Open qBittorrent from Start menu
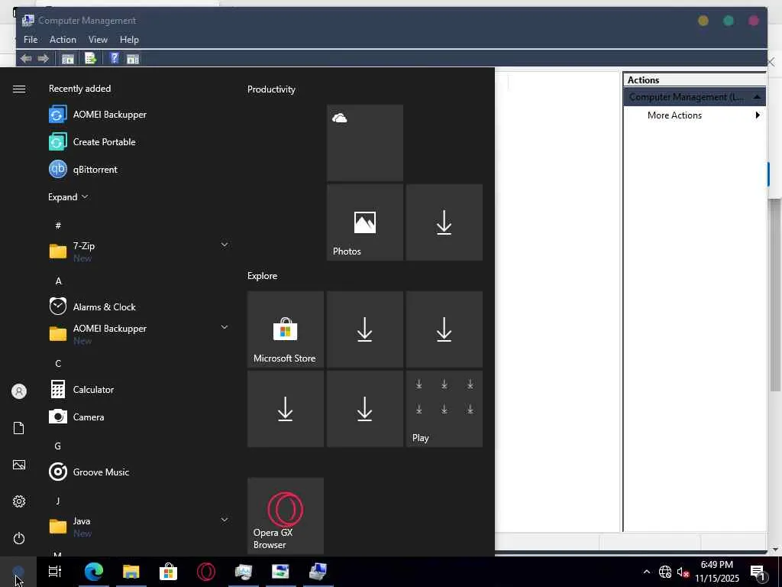 tap(83, 169)
